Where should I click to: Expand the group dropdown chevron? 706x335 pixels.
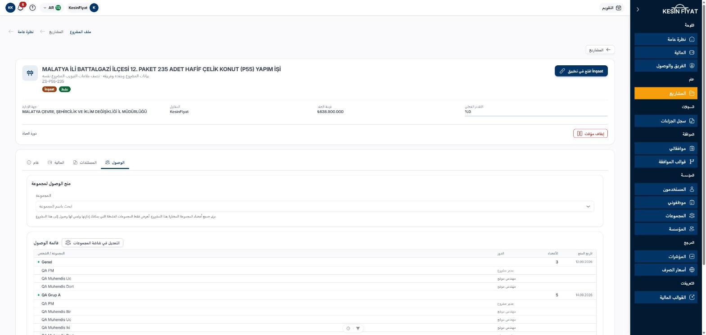pos(588,206)
